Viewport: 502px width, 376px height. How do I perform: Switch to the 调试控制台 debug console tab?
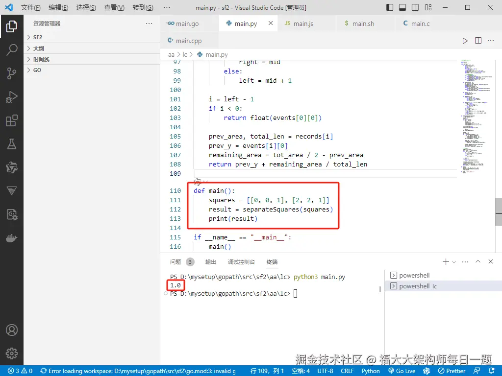click(241, 262)
